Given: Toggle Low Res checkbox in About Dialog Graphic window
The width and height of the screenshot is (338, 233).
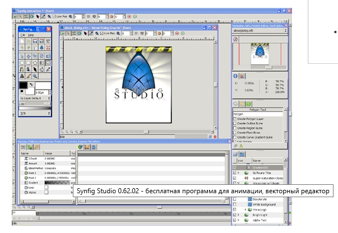Looking at the screenshot, I should click(102, 34).
